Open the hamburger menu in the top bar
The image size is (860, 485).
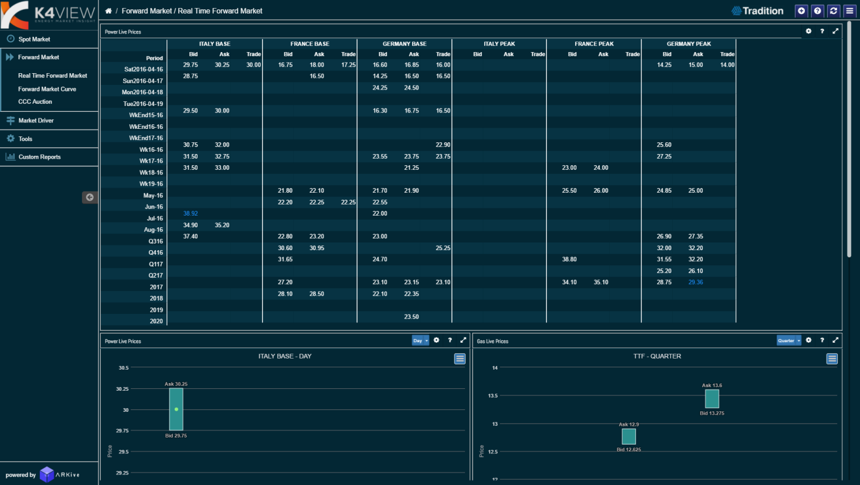click(849, 11)
